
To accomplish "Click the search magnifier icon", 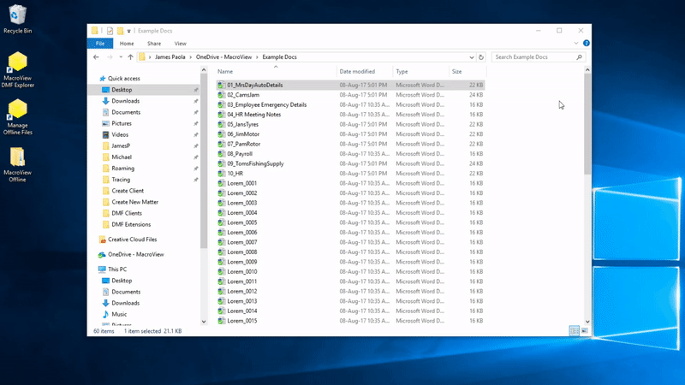I will [580, 57].
